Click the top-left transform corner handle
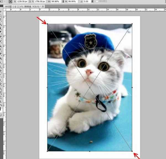This screenshot has height=159, width=166. (48, 24)
